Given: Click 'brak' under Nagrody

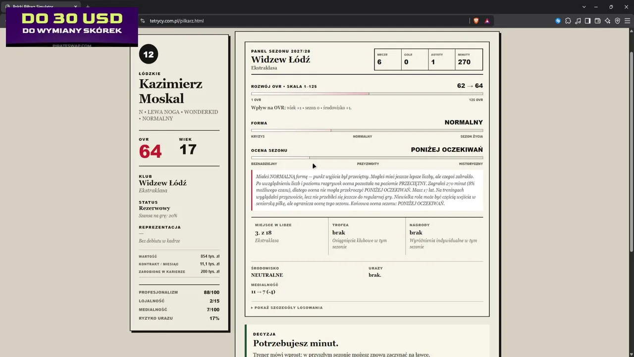Looking at the screenshot, I should (416, 233).
